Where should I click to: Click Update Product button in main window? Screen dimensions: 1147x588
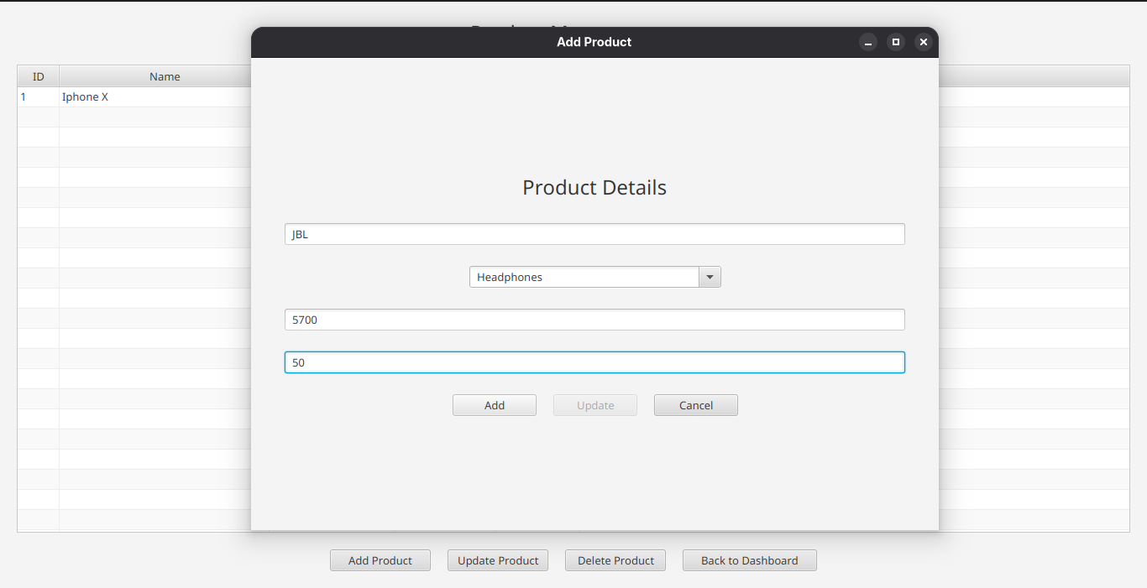(x=498, y=560)
